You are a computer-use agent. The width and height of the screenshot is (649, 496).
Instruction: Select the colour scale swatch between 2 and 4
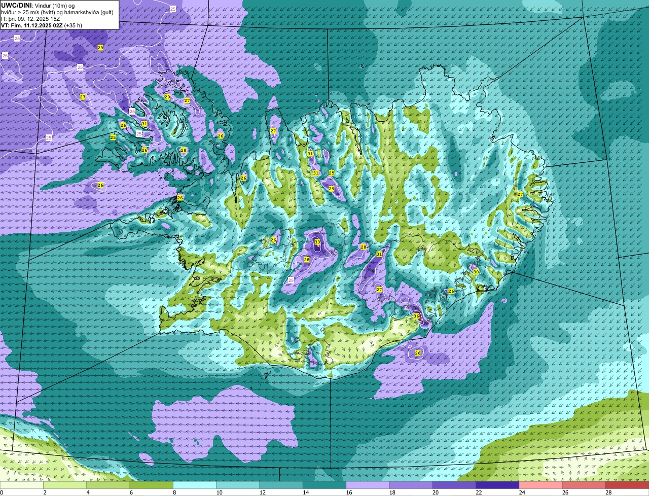coord(65,485)
